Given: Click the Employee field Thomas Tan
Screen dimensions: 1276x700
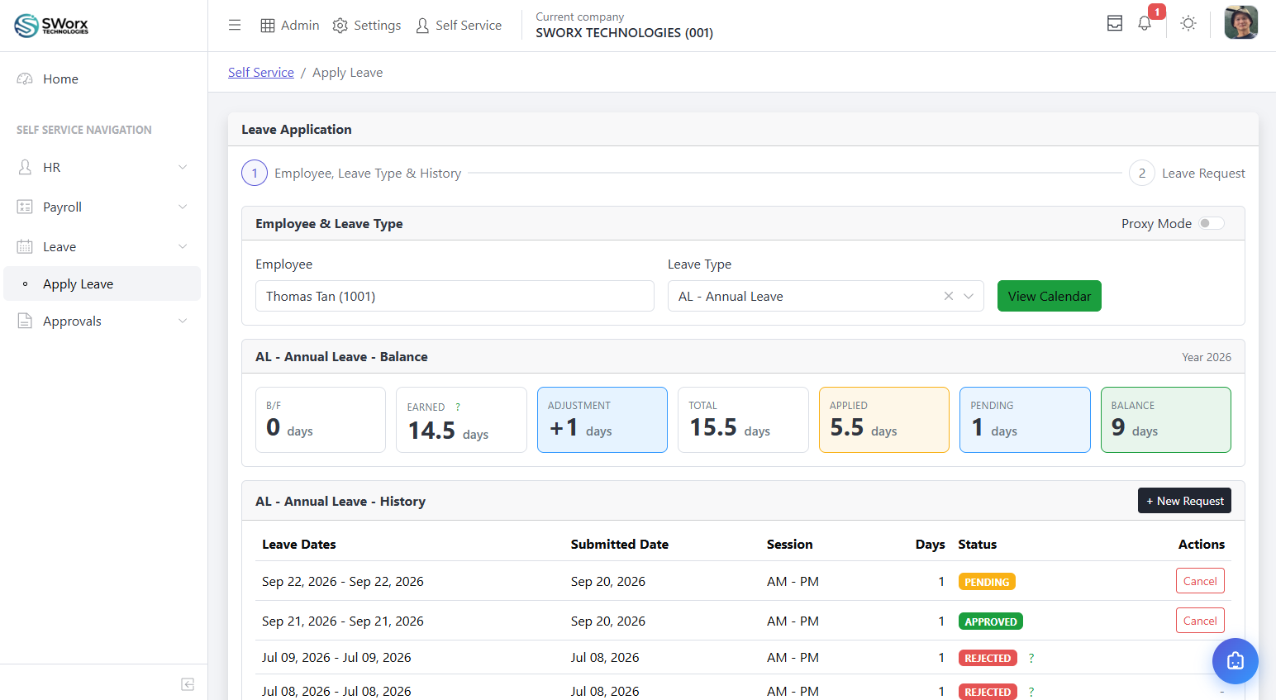Looking at the screenshot, I should [455, 296].
